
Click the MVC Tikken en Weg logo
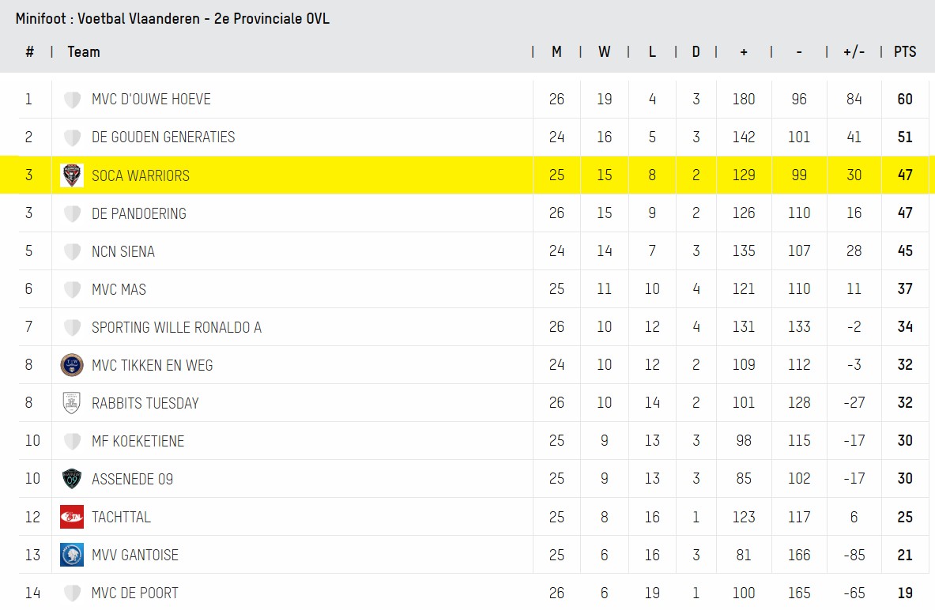click(x=72, y=365)
